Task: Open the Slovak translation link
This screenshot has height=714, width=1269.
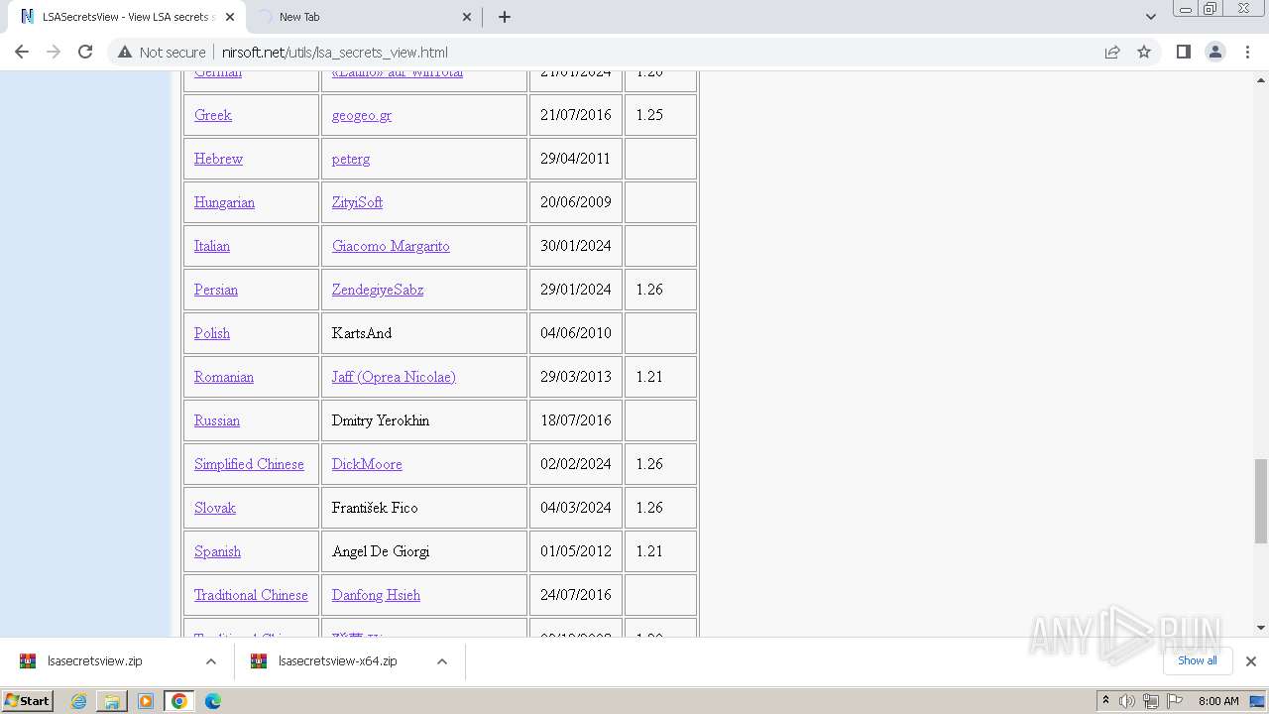Action: click(x=215, y=508)
